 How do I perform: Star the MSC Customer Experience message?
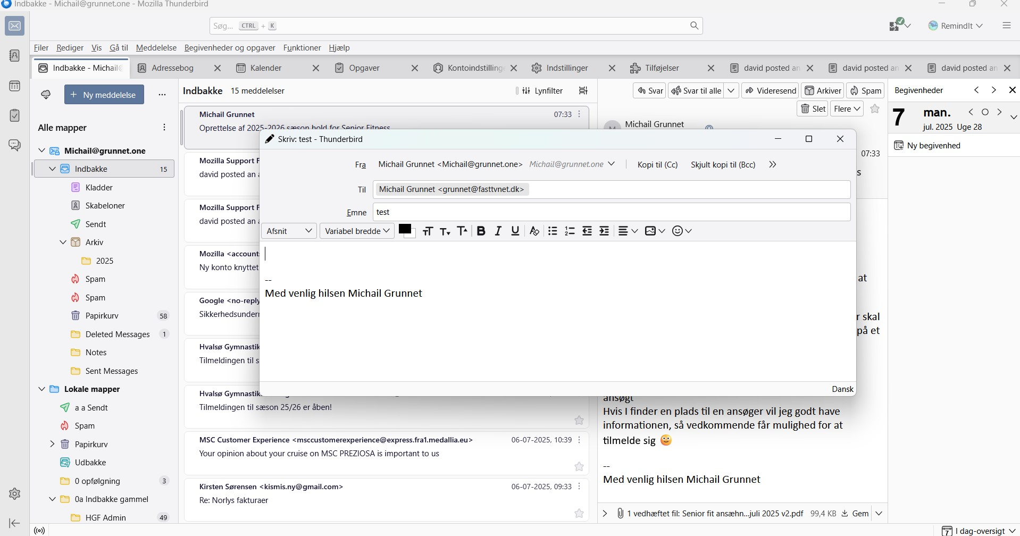click(579, 467)
